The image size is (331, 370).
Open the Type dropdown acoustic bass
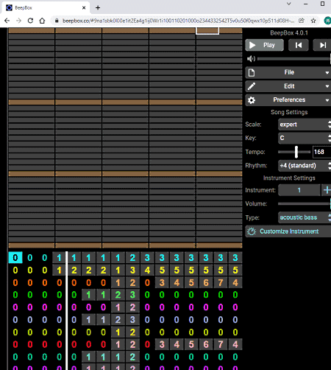305,217
